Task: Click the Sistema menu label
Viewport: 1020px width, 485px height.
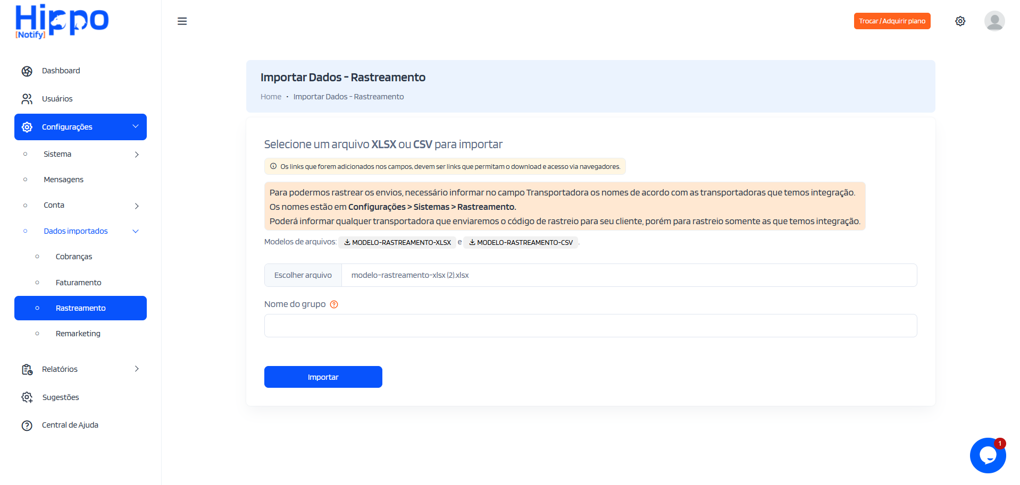Action: click(x=57, y=154)
